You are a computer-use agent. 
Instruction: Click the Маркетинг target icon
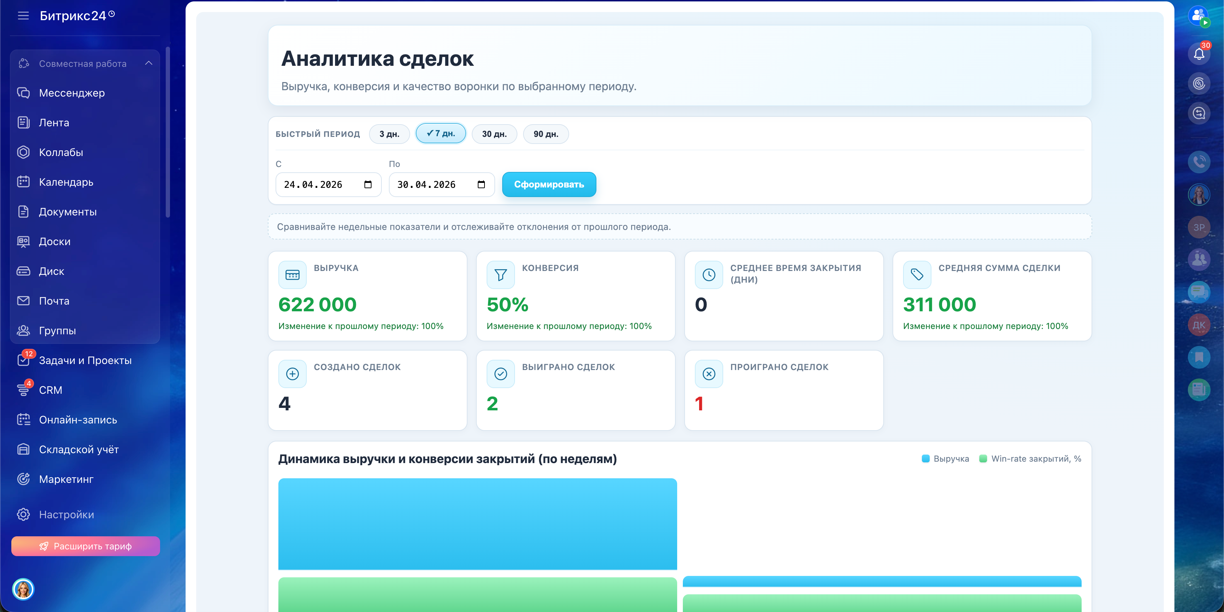click(23, 479)
